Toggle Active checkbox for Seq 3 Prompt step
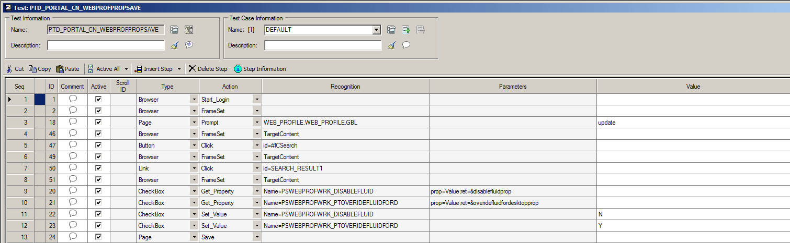 click(98, 122)
